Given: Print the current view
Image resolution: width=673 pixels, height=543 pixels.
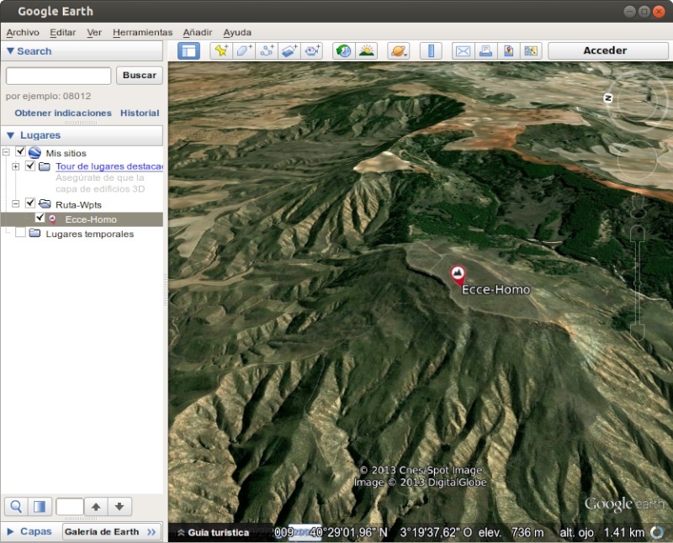Looking at the screenshot, I should 485,51.
